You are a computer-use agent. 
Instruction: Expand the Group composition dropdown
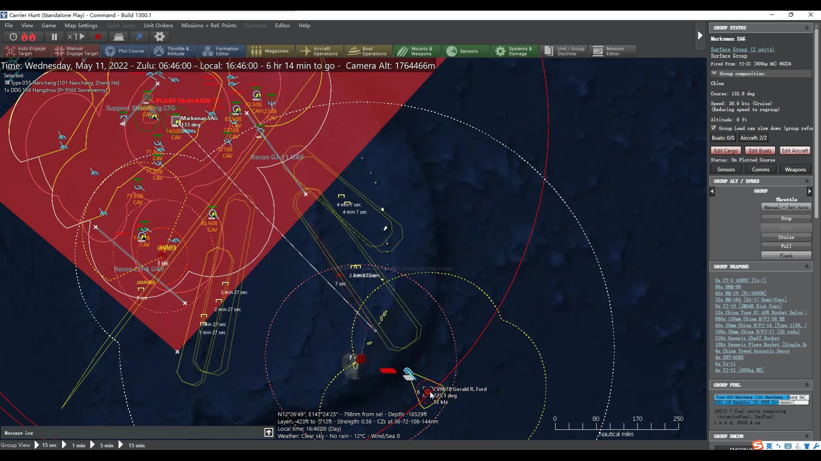coord(714,73)
